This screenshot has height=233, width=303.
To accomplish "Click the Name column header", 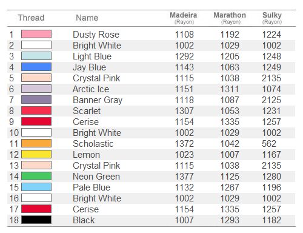I will (87, 18).
